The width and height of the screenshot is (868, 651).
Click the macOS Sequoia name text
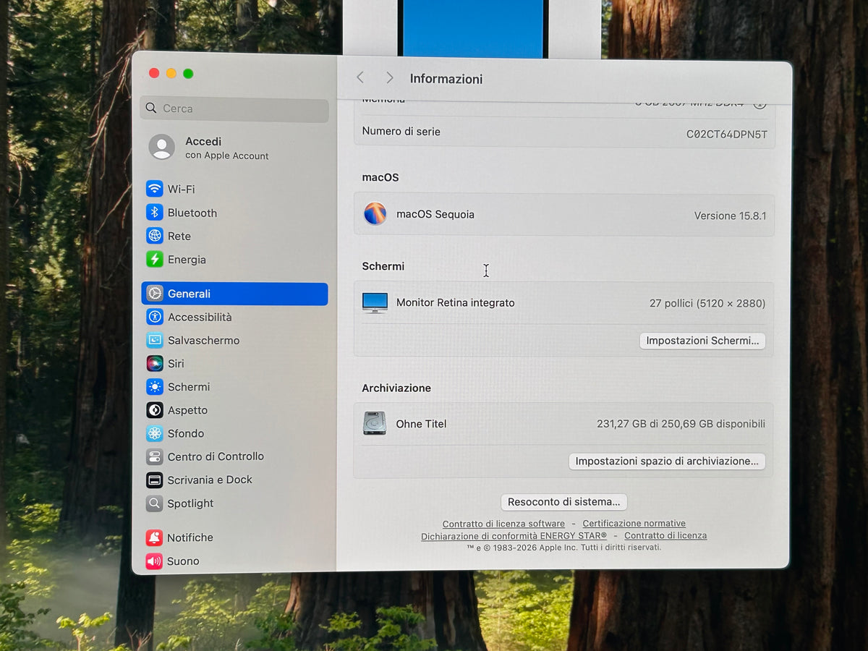(x=435, y=214)
